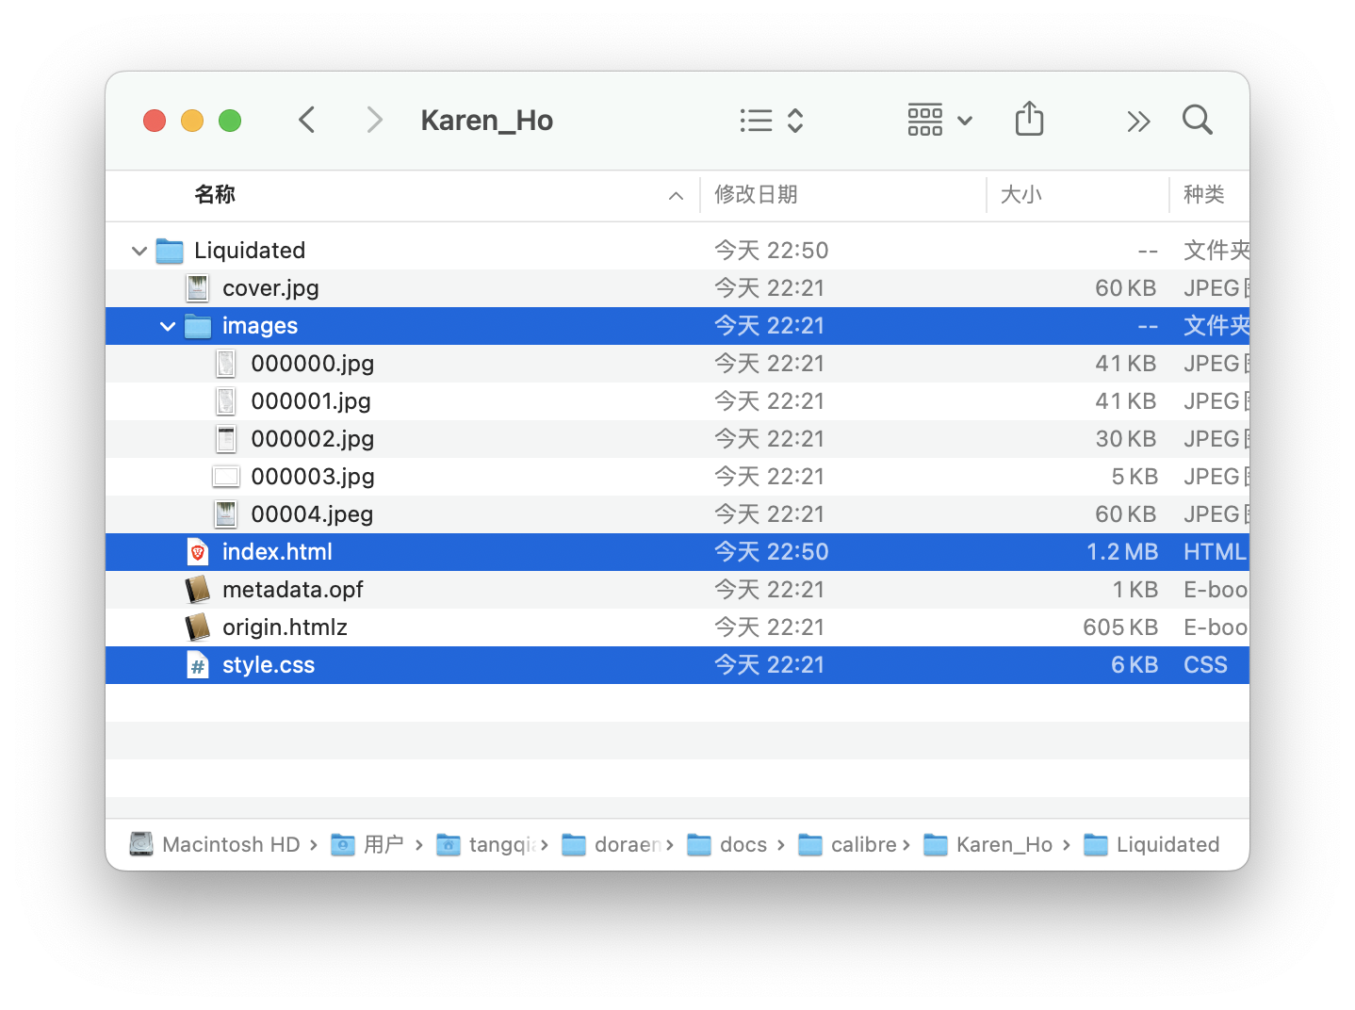Click the images blue folder icon

197,325
